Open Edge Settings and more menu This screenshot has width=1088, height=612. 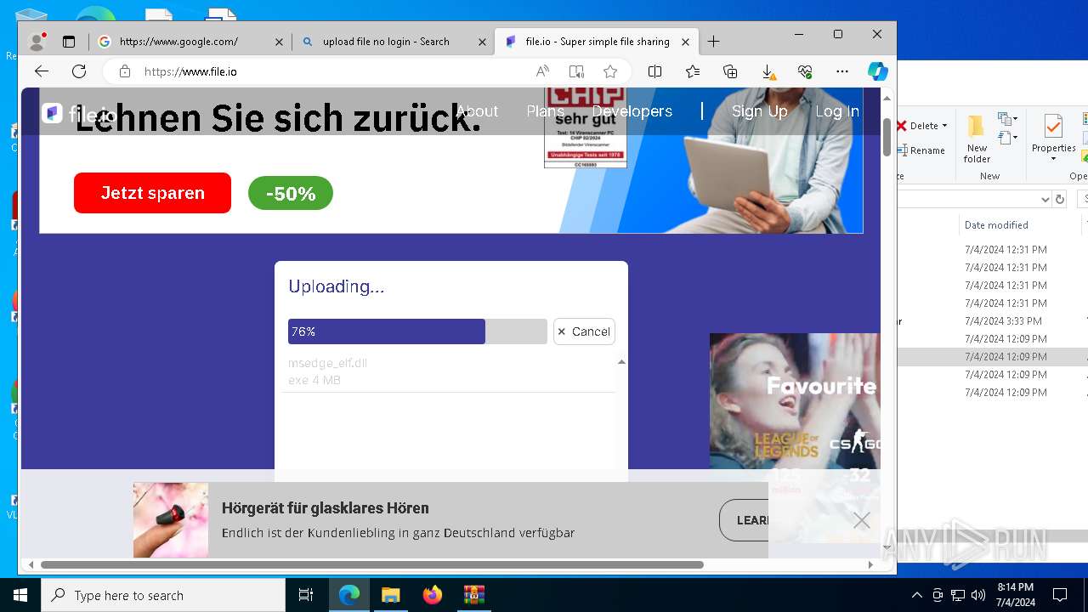[842, 71]
